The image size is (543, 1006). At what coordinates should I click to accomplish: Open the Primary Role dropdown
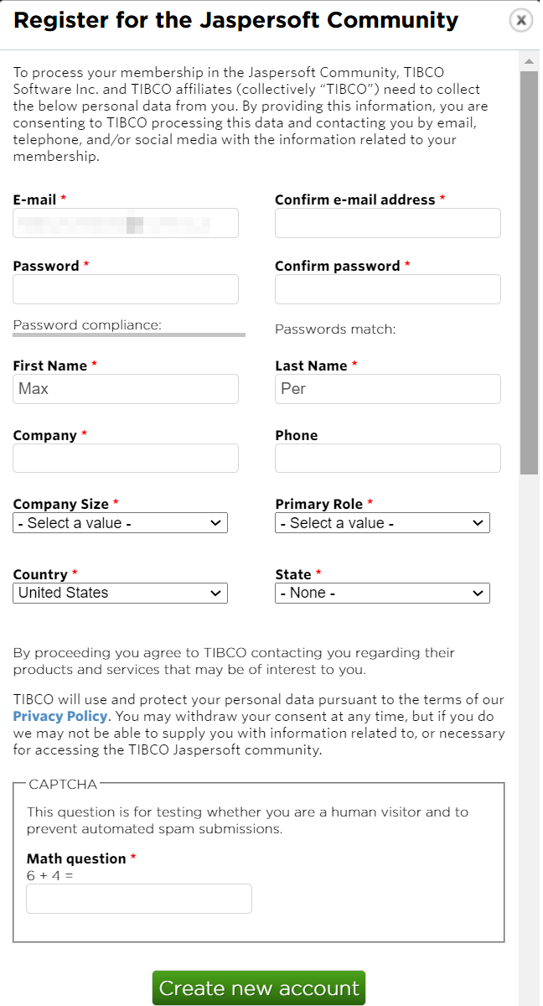(x=382, y=523)
